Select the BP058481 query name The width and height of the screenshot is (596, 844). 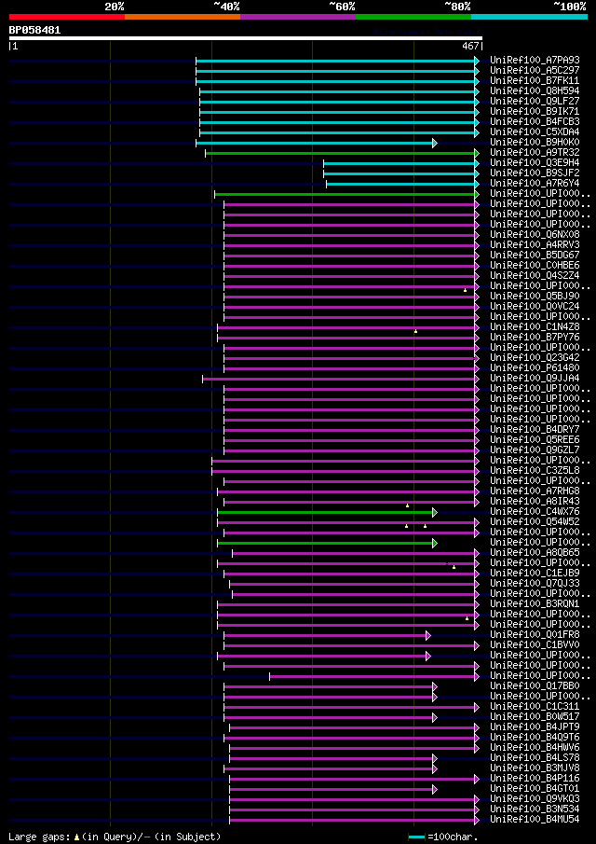coord(35,30)
